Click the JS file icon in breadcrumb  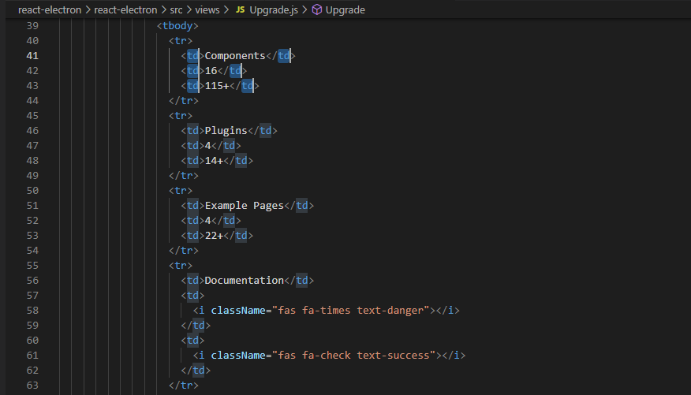coord(240,9)
